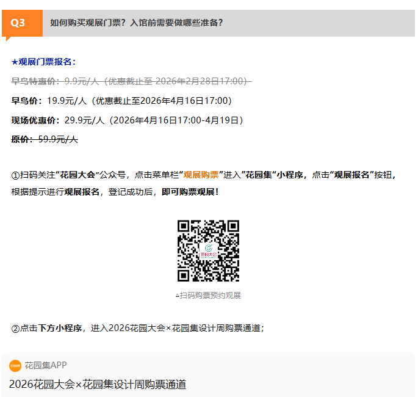Click the quoted 观展报名 button name text
This screenshot has height=397, width=418.
coord(351,175)
